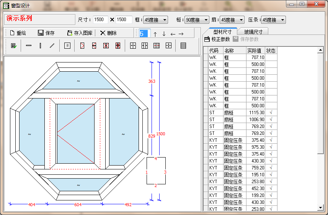
Task: Toggle status check for ST 1006.90 row
Action: click(x=271, y=120)
